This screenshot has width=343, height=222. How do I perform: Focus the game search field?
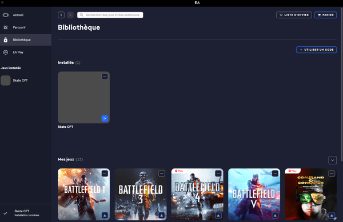(x=110, y=15)
